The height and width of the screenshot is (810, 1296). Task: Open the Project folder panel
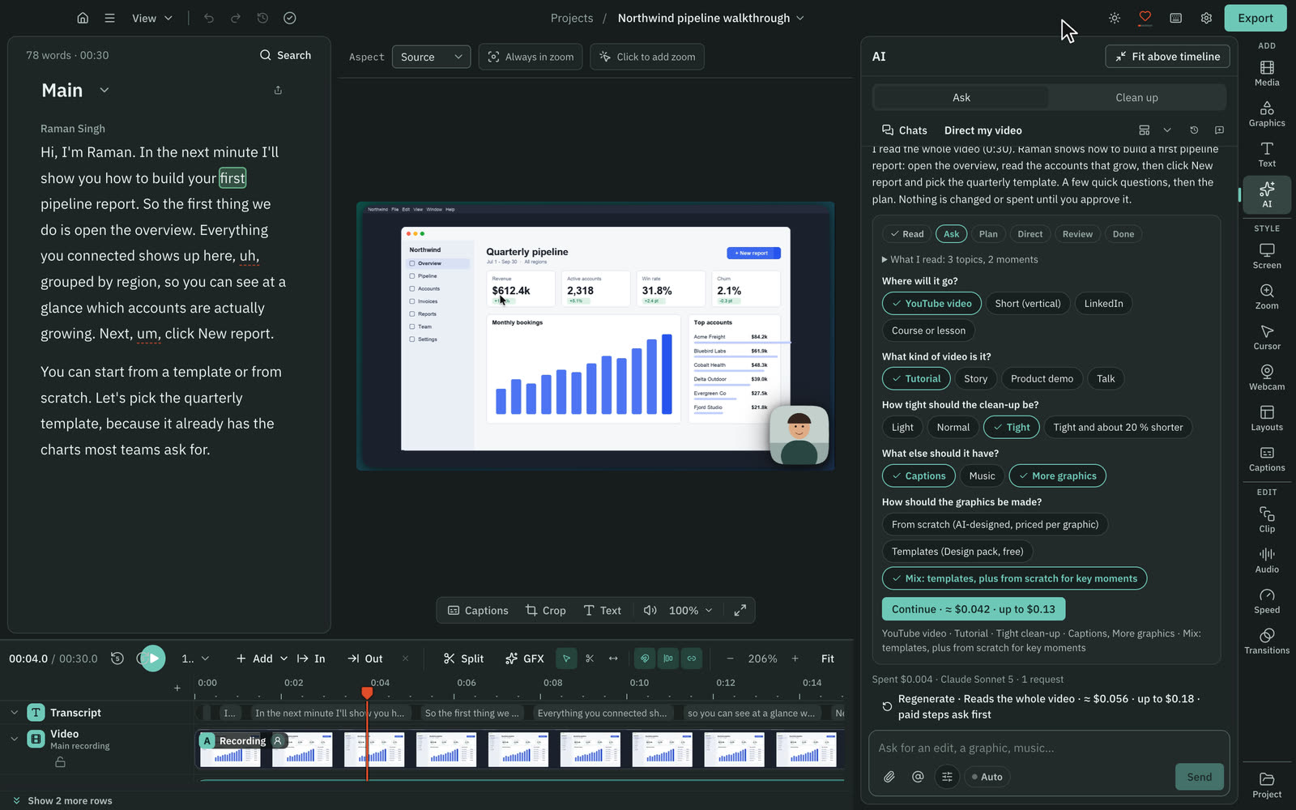1267,785
